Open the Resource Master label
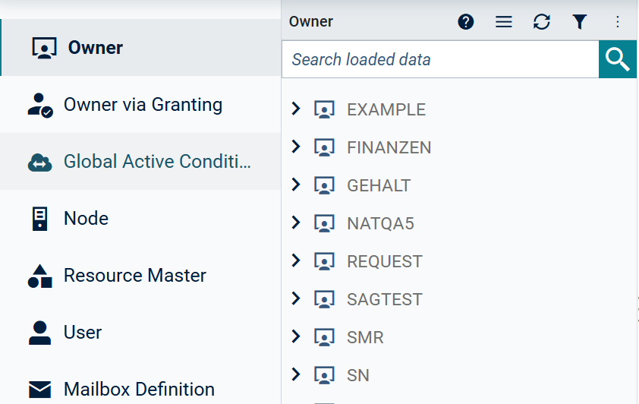639x404 pixels. [135, 276]
